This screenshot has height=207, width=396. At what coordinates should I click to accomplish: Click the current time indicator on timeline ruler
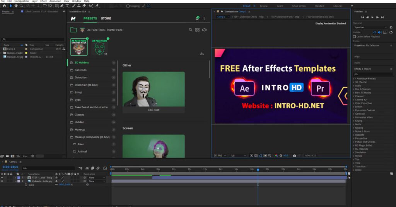coord(258,170)
